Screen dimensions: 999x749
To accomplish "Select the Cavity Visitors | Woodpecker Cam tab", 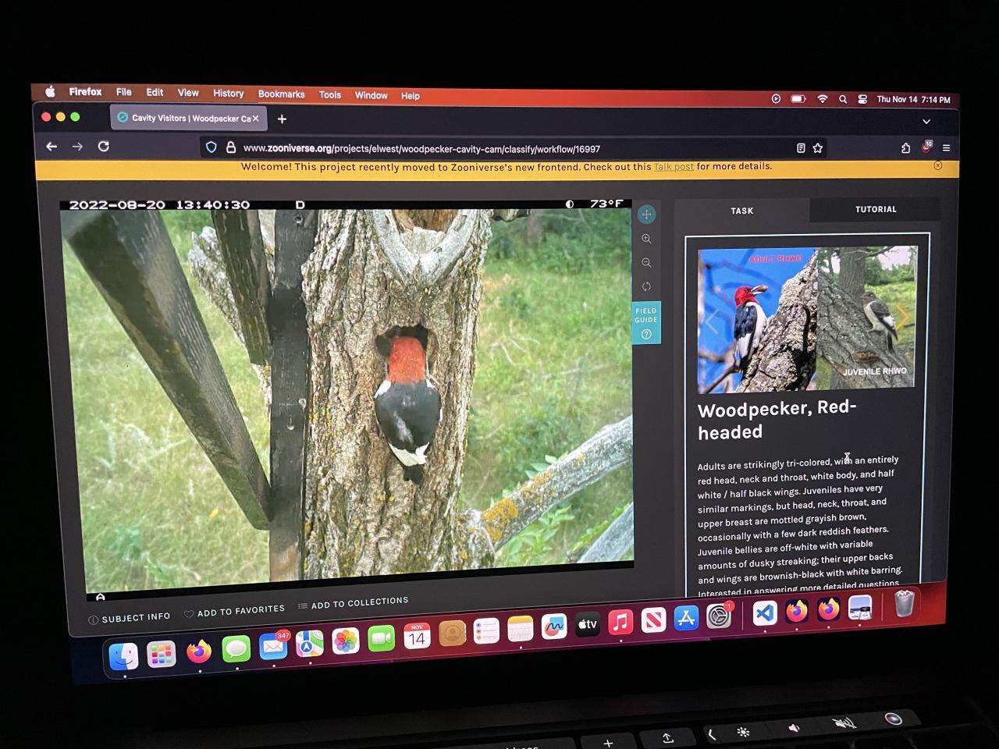I will coord(189,119).
